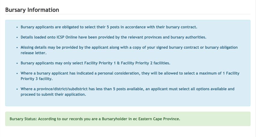Click the Facility Priority 1 & 2 bullet
This screenshot has width=256, height=137.
95,63
